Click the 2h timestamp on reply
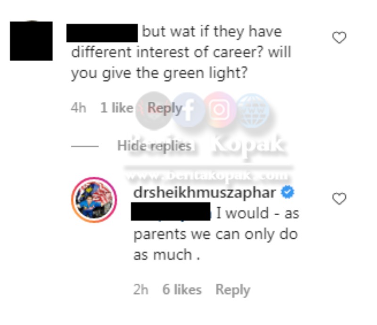 coord(141,289)
